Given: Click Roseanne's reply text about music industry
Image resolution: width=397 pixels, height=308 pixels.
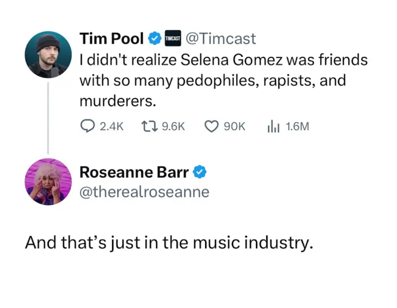Looking at the screenshot, I should pos(169,242).
